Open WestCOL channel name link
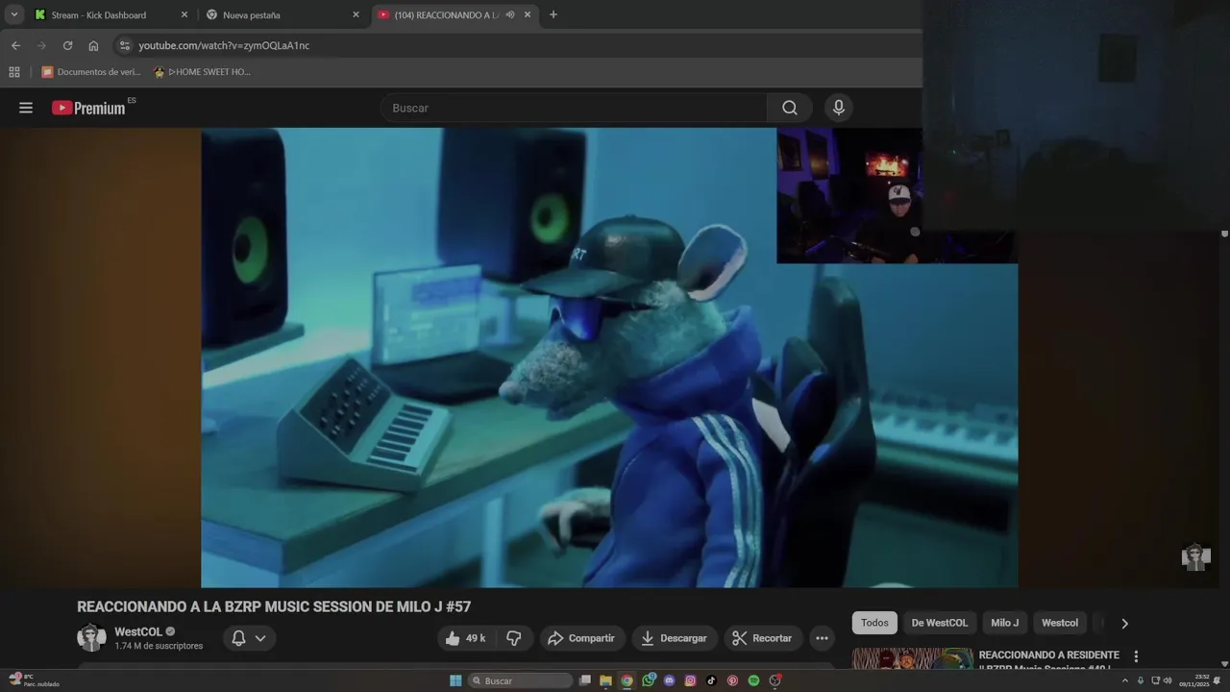This screenshot has height=692, width=1230. [138, 631]
